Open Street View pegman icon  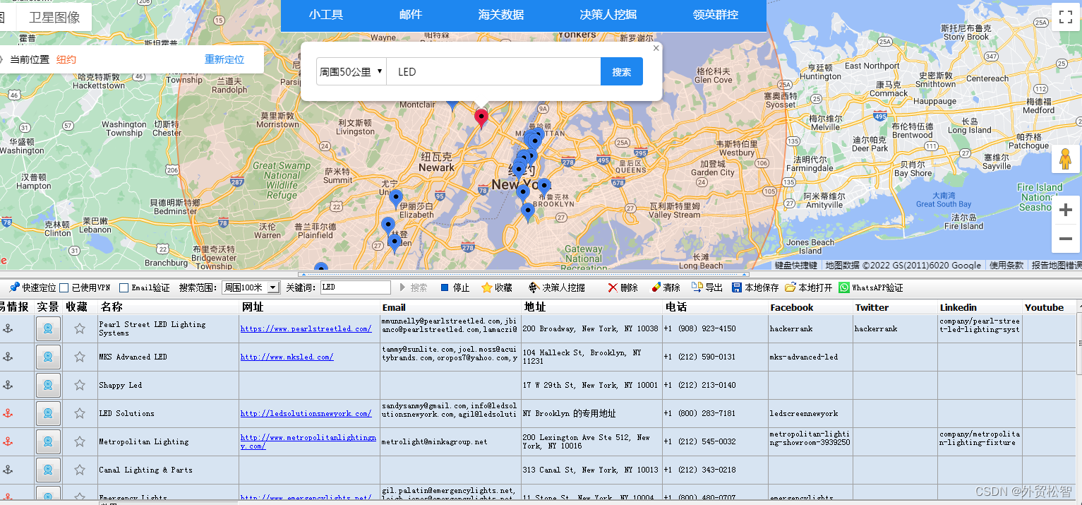[1066, 160]
